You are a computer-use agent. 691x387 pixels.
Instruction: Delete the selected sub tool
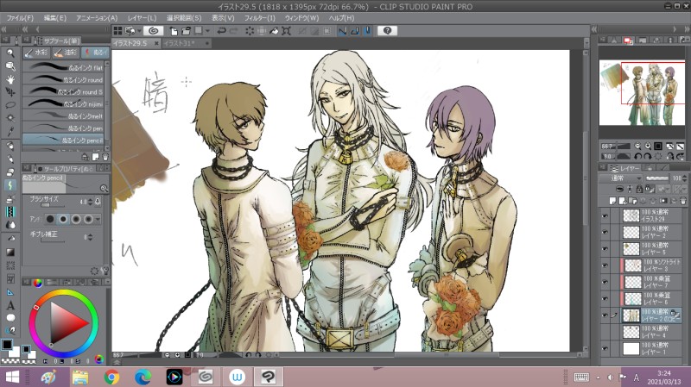point(105,157)
